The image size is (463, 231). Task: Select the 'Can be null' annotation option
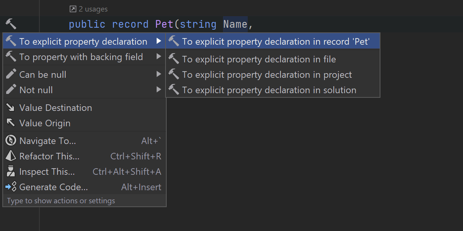(x=84, y=74)
